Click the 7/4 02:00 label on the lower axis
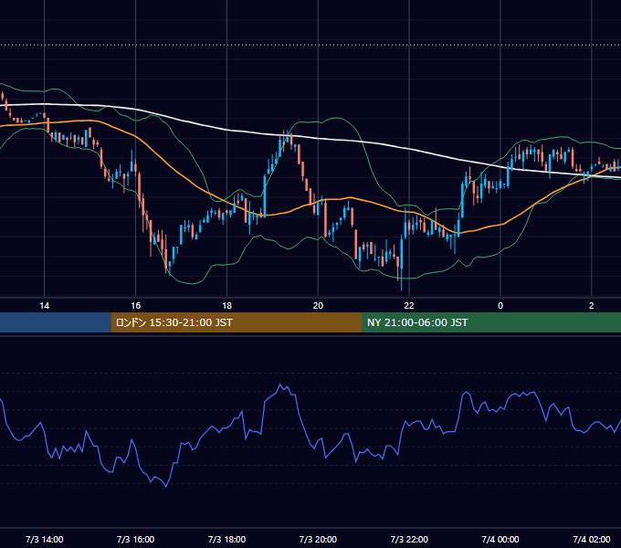This screenshot has height=548, width=621. tap(591, 539)
